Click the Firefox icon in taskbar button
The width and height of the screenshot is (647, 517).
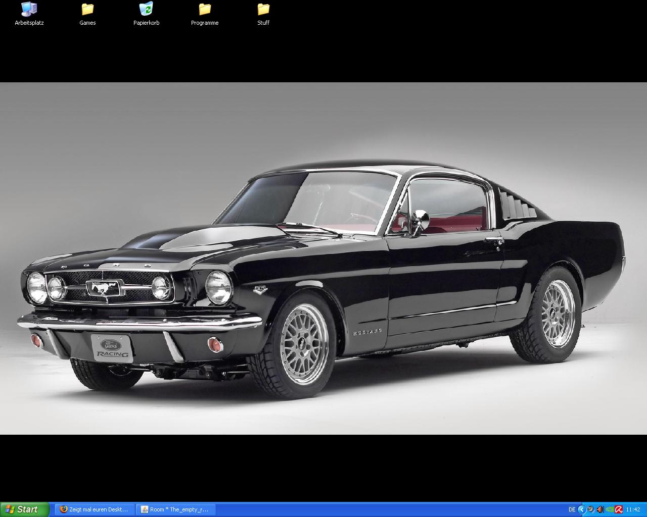pyautogui.click(x=63, y=509)
